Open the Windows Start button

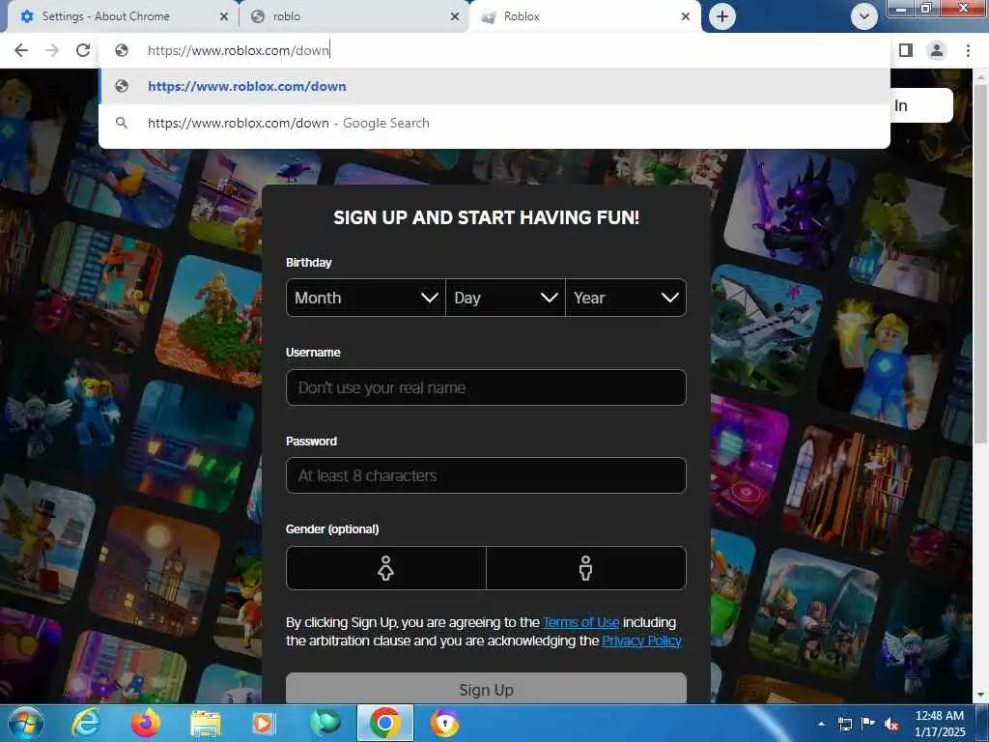25,724
